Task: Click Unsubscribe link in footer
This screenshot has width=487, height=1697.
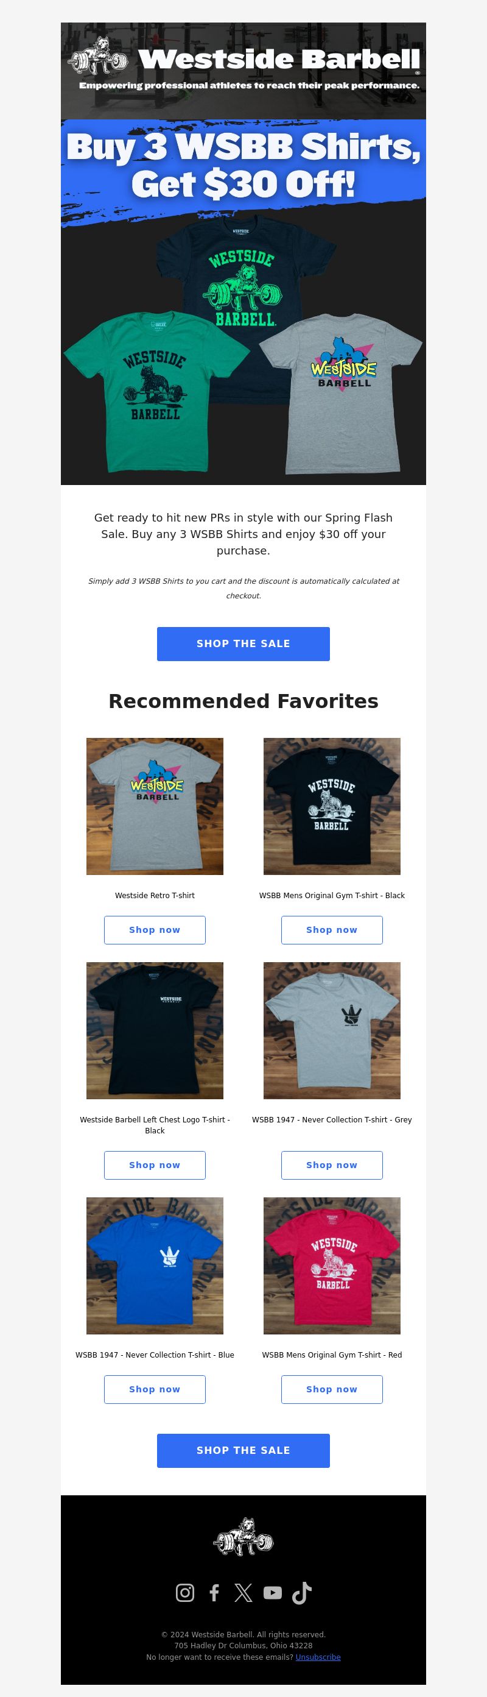Action: 318,1657
